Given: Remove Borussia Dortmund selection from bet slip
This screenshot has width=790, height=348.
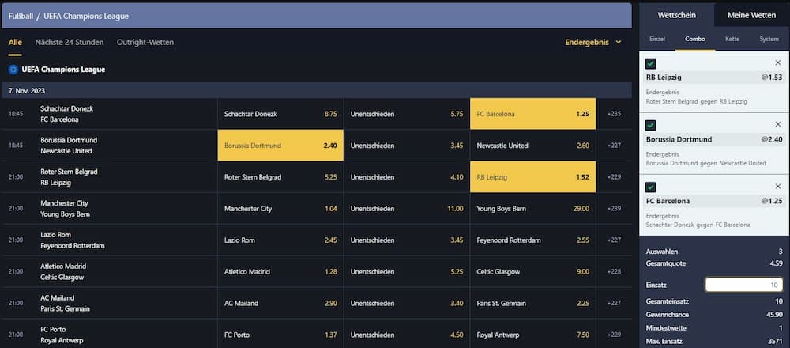Looking at the screenshot, I should click(777, 124).
